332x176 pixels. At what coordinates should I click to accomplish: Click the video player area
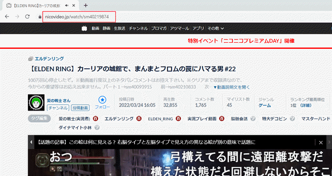pyautogui.click(x=180, y=162)
